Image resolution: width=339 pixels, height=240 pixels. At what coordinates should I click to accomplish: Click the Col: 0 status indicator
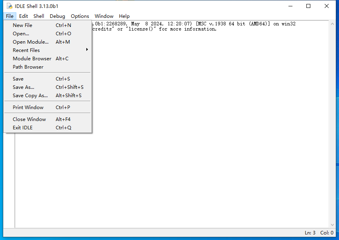[x=327, y=233]
